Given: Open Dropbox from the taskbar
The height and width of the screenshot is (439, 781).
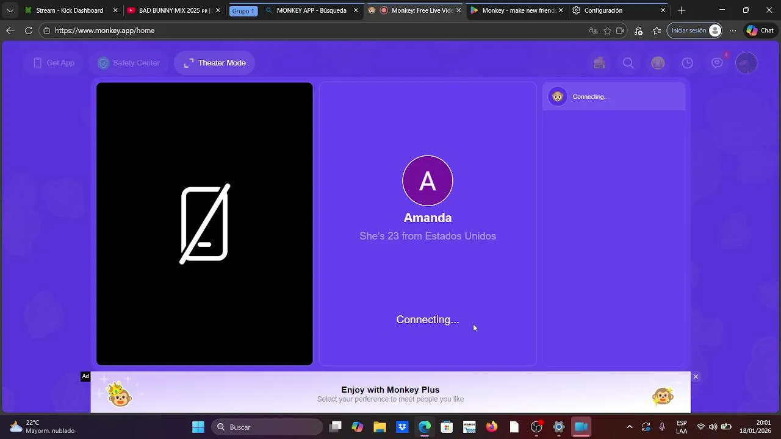Looking at the screenshot, I should click(402, 427).
